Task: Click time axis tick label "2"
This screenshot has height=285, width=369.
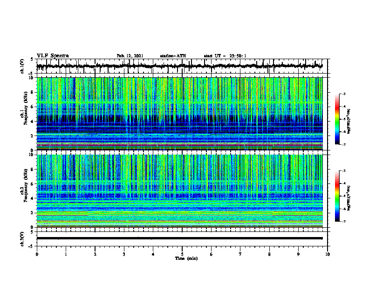Action: coord(95,254)
